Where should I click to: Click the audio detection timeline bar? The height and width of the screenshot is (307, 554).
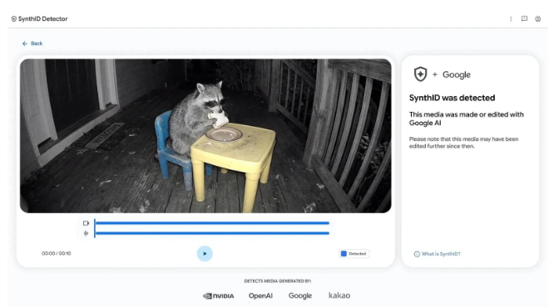[x=212, y=233]
